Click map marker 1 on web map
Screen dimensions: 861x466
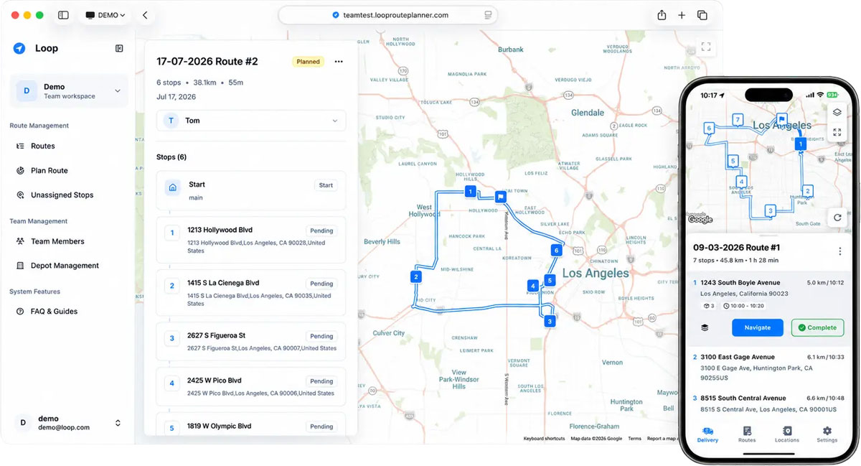(x=470, y=191)
